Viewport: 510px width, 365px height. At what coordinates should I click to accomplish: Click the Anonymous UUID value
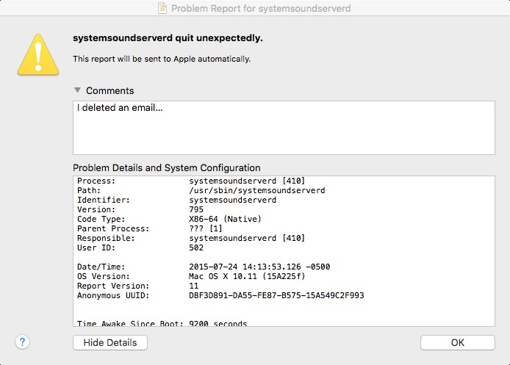pos(276,295)
